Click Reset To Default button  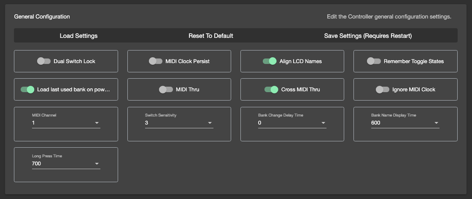pos(210,36)
